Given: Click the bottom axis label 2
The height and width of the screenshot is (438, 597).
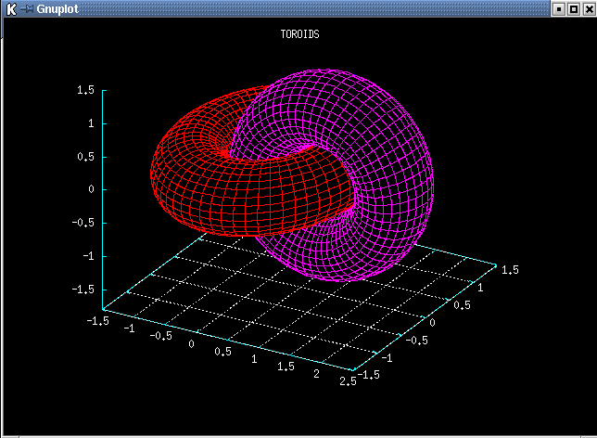Looking at the screenshot, I should click(316, 374).
